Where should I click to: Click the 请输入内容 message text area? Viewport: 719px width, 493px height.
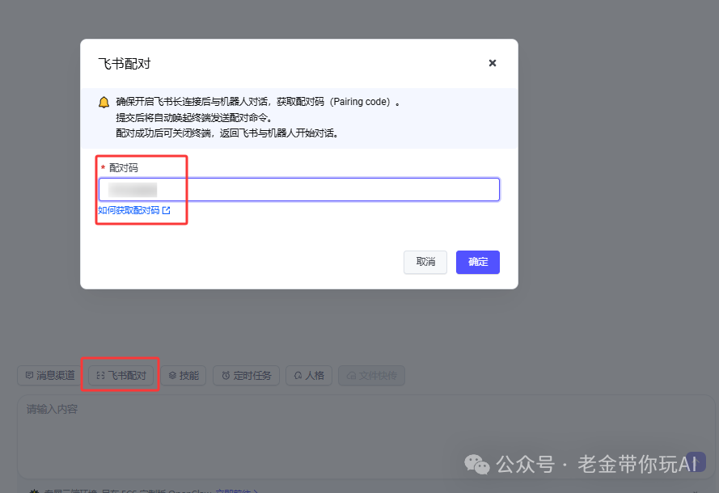click(366, 437)
